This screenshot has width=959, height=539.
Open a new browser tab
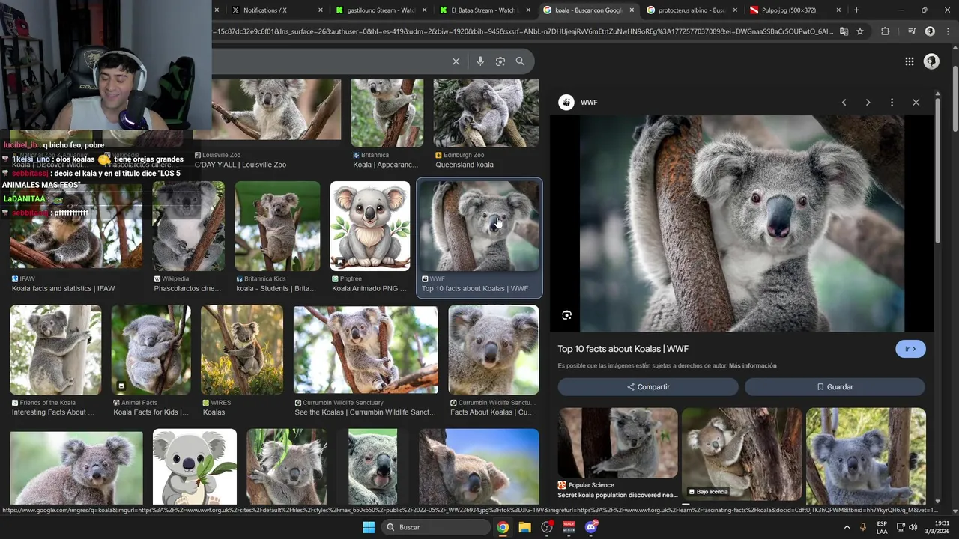coord(856,10)
